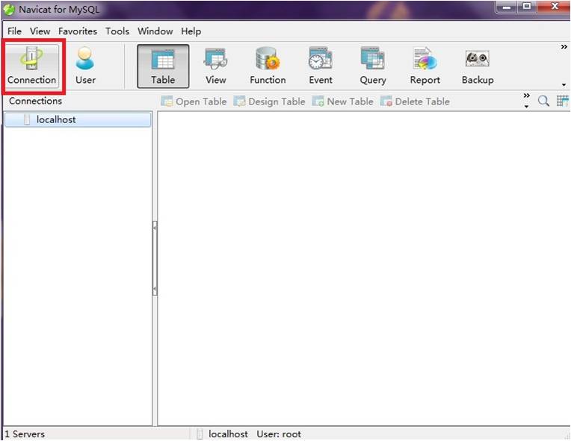Click the New Table button
Image resolution: width=571 pixels, height=441 pixels.
point(342,101)
